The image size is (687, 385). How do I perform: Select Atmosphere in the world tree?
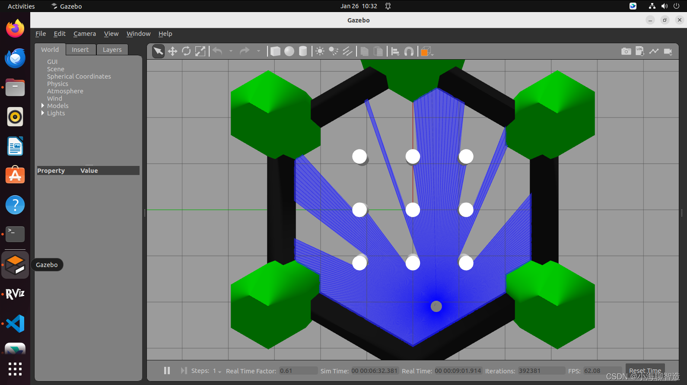click(65, 91)
